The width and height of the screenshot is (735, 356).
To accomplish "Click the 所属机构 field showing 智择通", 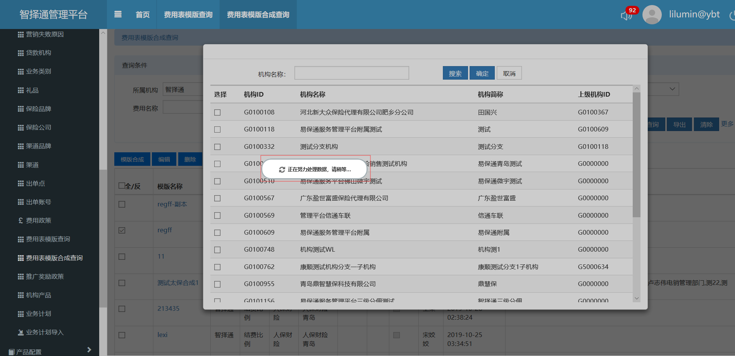I will click(183, 89).
